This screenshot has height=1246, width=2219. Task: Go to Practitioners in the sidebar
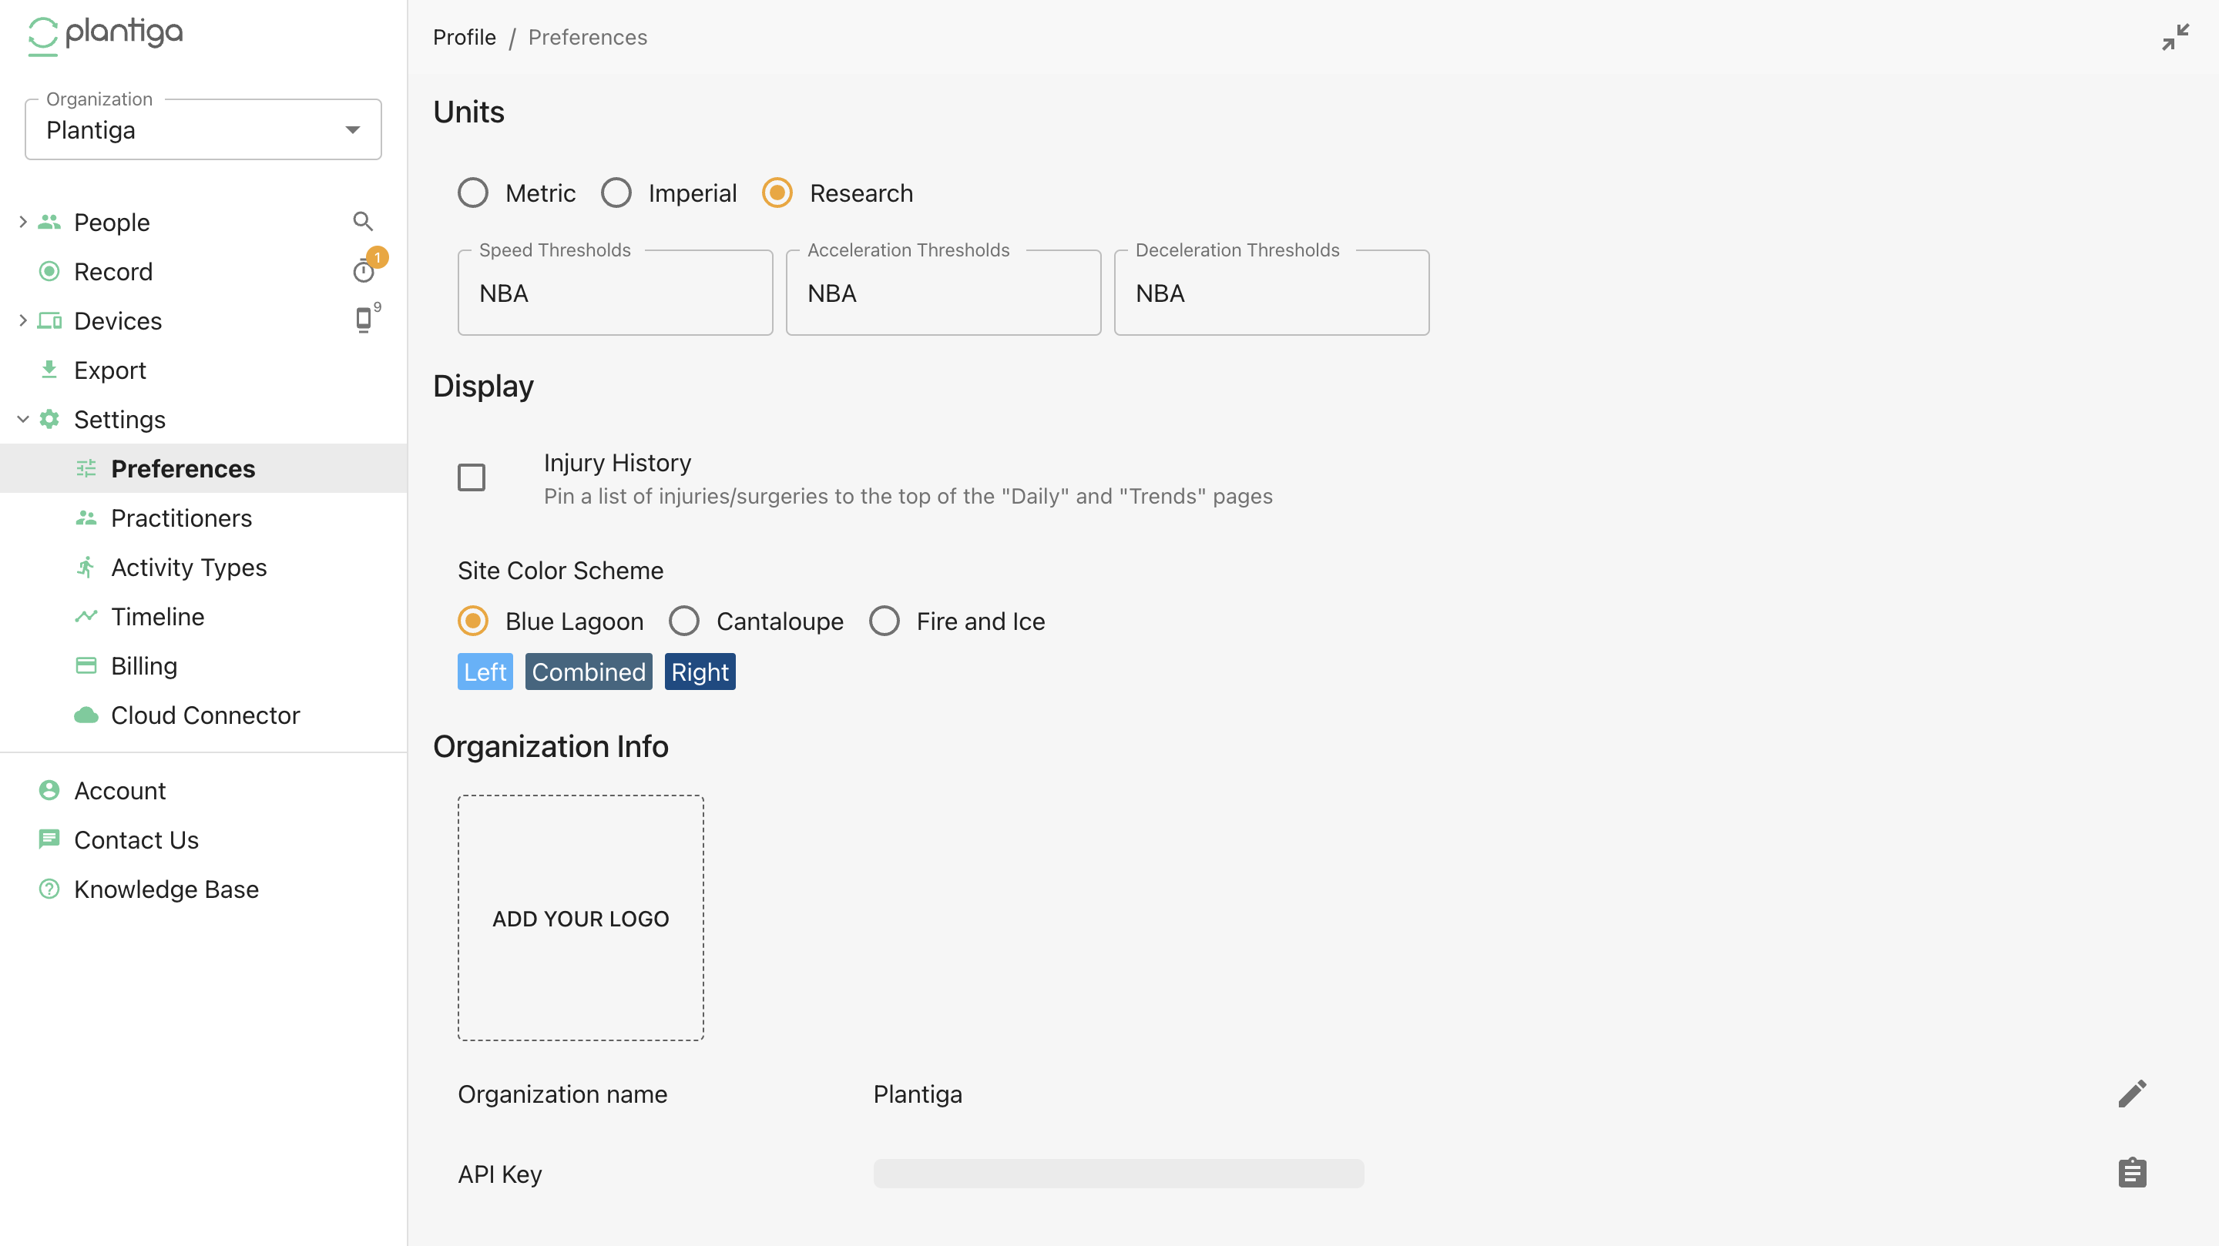[181, 517]
